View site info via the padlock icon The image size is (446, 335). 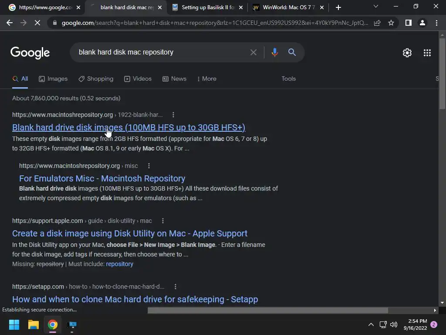[x=55, y=23]
